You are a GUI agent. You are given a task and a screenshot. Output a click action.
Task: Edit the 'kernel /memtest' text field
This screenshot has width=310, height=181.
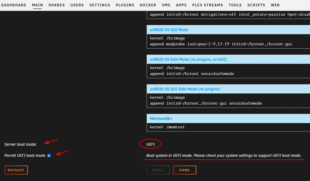(x=228, y=127)
